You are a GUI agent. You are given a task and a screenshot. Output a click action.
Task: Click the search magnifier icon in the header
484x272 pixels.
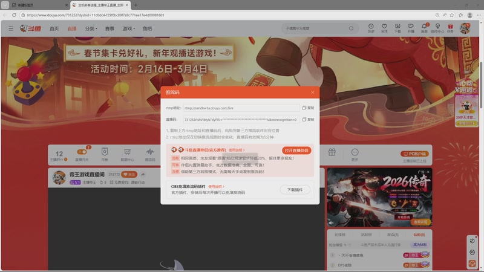point(352,28)
